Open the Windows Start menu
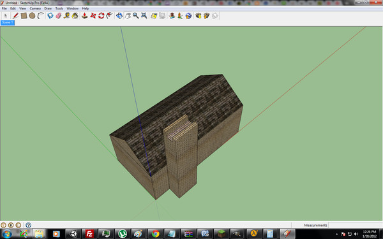This screenshot has width=383, height=239. click(x=7, y=234)
